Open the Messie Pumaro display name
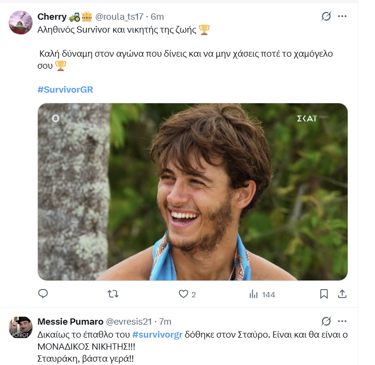Image resolution: width=375 pixels, height=365 pixels. click(70, 322)
